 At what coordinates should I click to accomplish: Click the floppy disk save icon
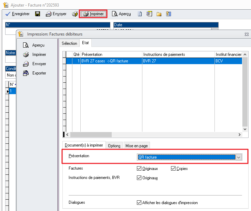click(38, 14)
